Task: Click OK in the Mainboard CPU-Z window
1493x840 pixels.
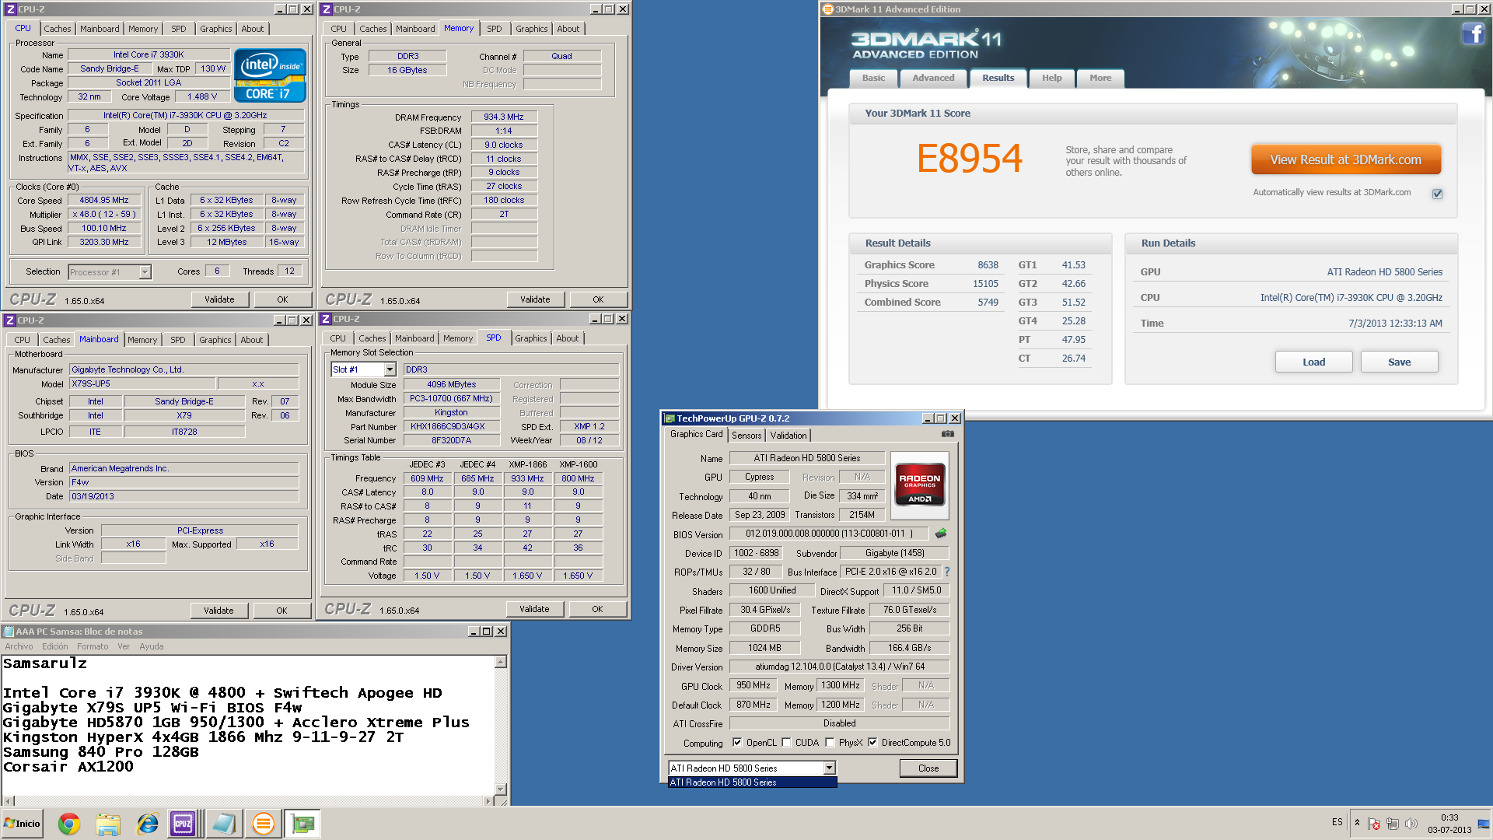Action: pos(281,611)
